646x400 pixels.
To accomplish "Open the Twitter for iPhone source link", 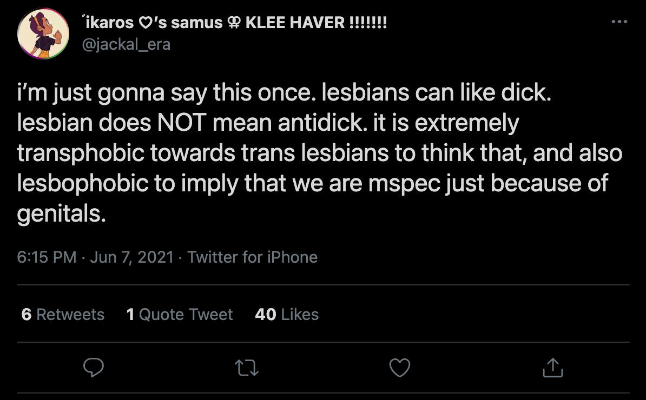I will coord(252,257).
